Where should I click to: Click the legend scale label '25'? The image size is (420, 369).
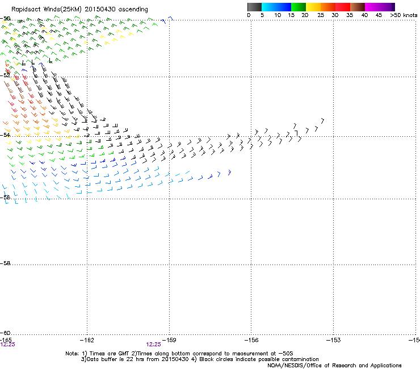point(321,15)
